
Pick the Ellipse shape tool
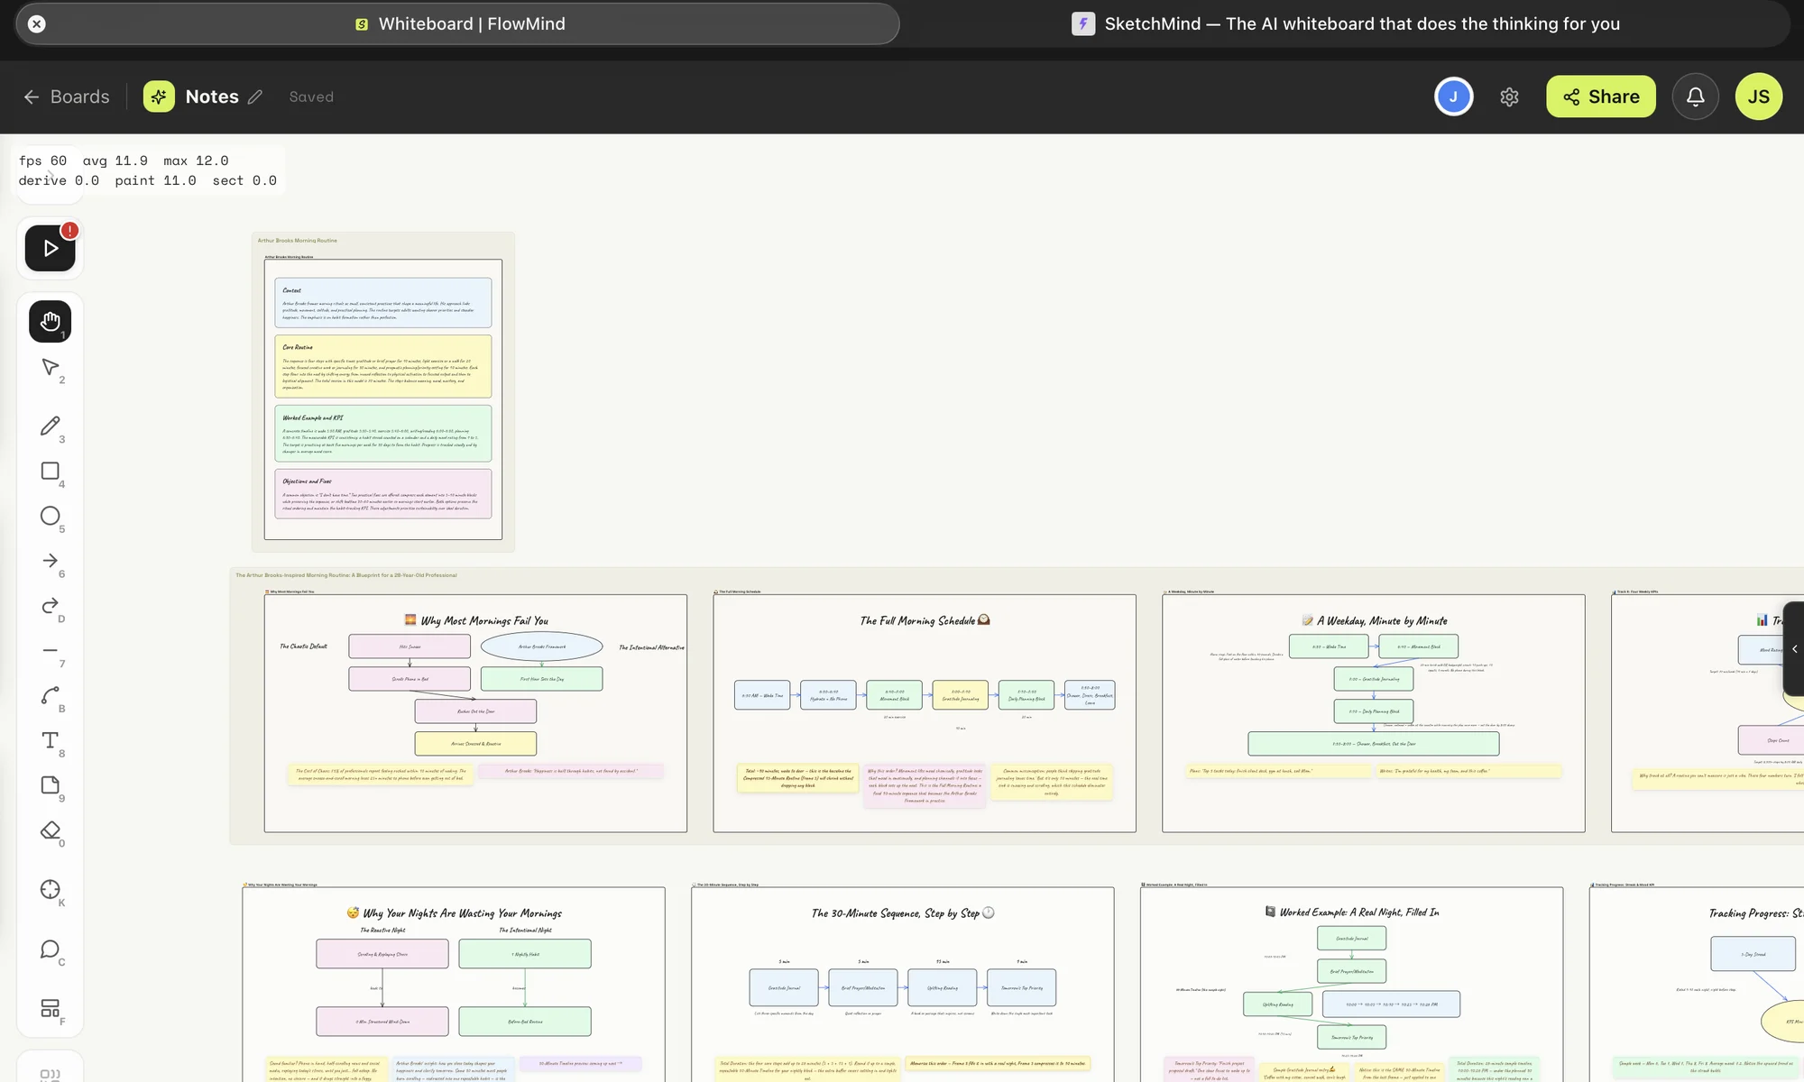click(x=50, y=516)
